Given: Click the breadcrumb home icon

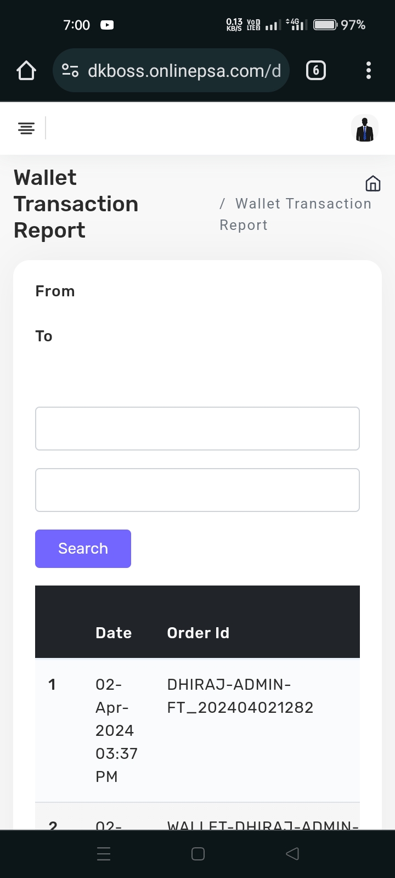Looking at the screenshot, I should (x=373, y=183).
